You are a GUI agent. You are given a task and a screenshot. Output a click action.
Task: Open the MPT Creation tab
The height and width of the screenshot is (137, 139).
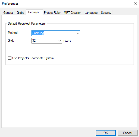(x=72, y=13)
